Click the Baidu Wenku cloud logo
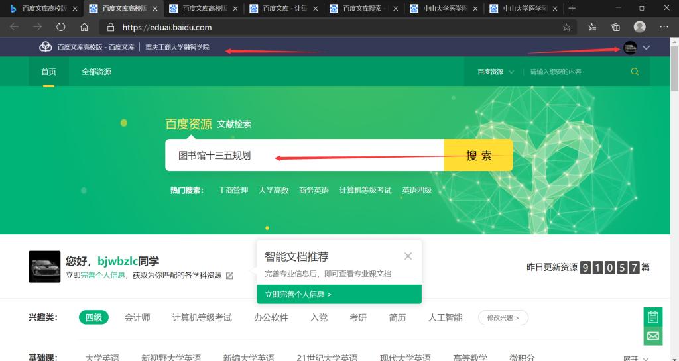679x361 pixels. (46, 46)
